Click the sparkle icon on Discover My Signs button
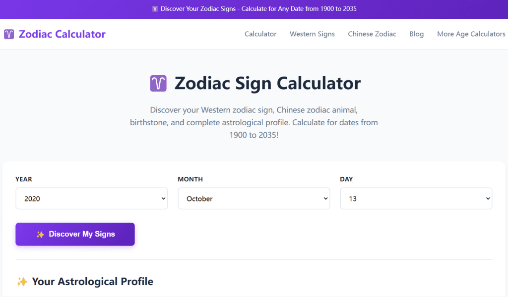 (x=40, y=234)
